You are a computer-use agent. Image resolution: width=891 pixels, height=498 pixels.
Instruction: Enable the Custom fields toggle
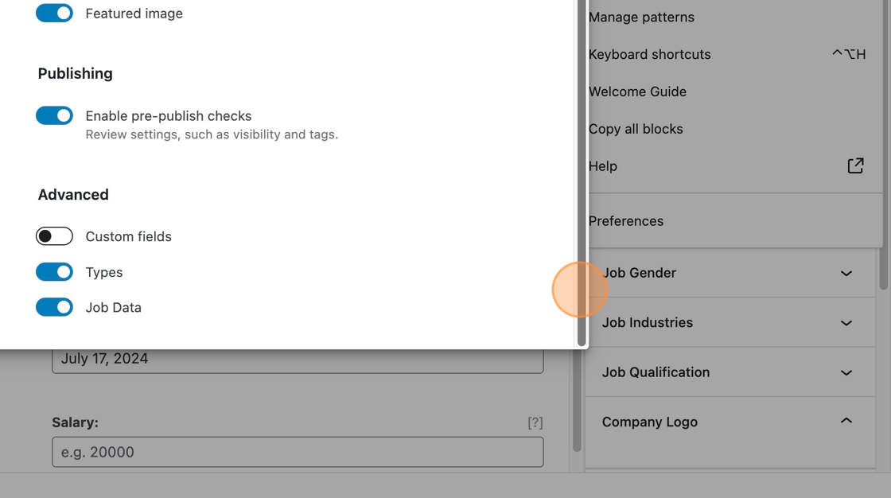(x=55, y=236)
